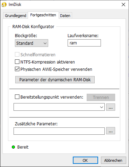The image size is (129, 167).
Task: Click the Abbrechen button
Action: pyautogui.click(x=113, y=160)
